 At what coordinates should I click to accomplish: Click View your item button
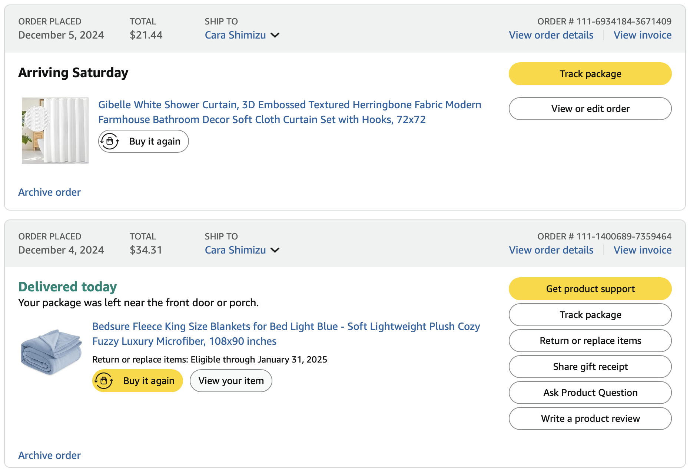[231, 381]
